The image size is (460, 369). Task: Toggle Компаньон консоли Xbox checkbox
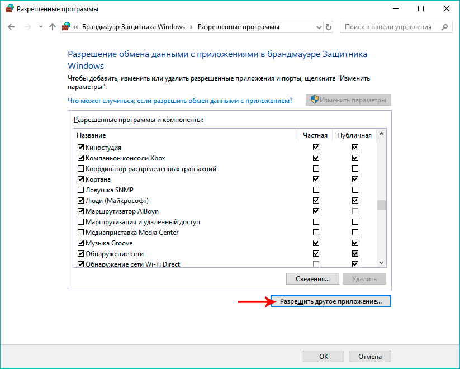tap(80, 158)
